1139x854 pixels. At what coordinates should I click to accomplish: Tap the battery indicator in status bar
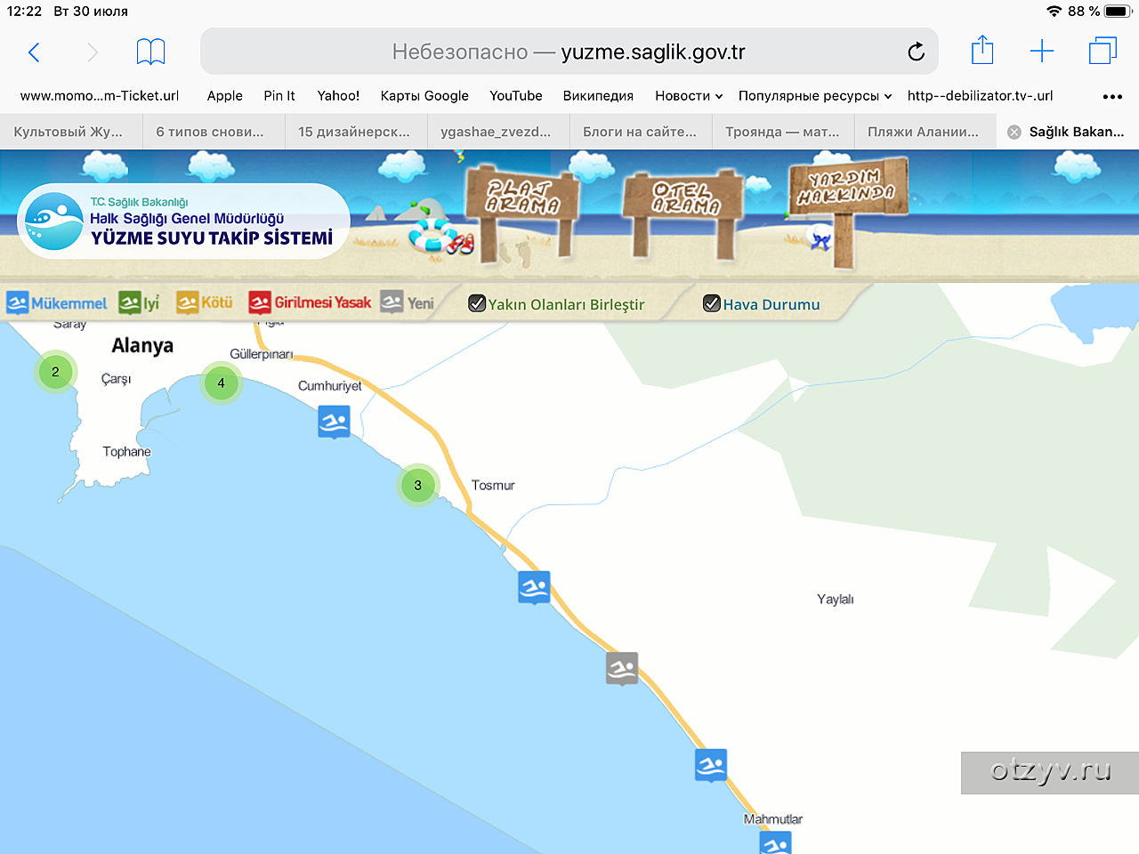(1117, 12)
